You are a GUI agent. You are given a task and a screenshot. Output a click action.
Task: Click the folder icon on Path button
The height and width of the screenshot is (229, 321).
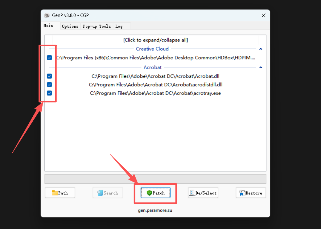[x=55, y=193]
